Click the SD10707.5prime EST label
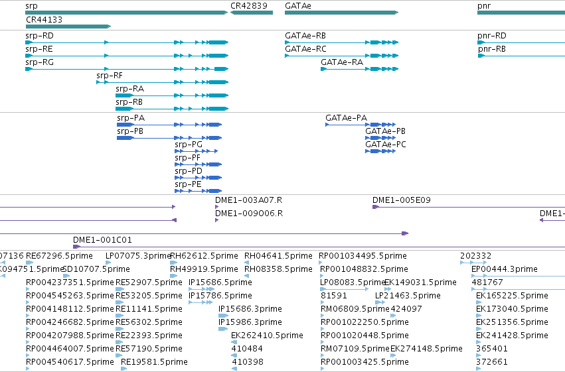 (96, 269)
